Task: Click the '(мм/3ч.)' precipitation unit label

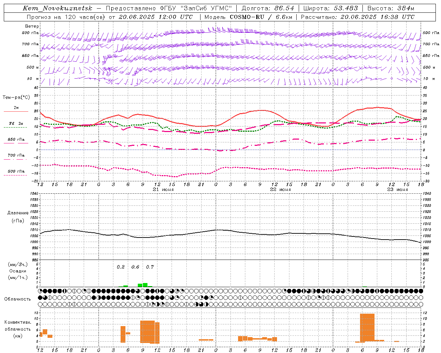Action: click(18, 264)
